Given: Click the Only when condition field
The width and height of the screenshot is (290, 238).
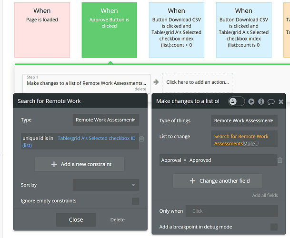Looking at the screenshot, I should 231,211.
